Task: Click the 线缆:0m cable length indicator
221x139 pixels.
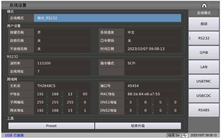Action: [174, 135]
